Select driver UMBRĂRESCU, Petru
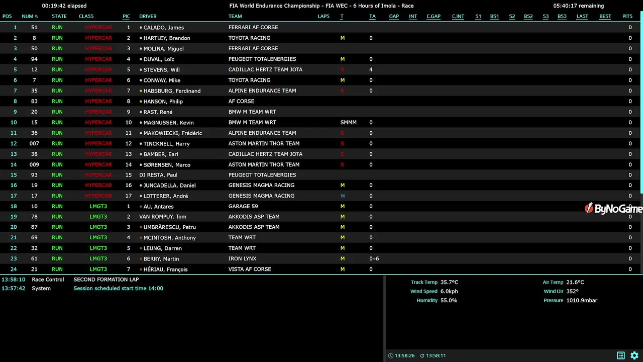The image size is (643, 362). click(x=169, y=227)
